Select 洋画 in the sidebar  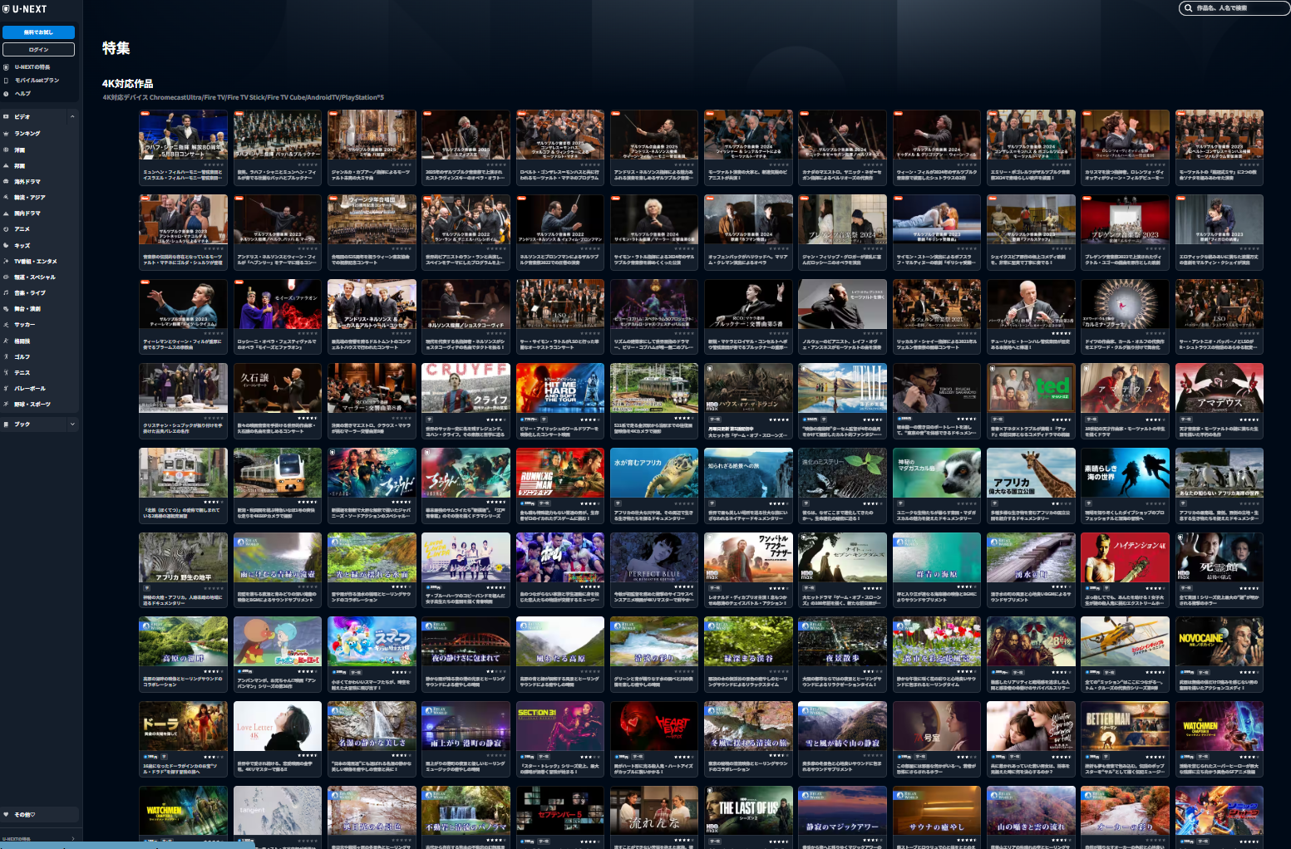pyautogui.click(x=19, y=150)
